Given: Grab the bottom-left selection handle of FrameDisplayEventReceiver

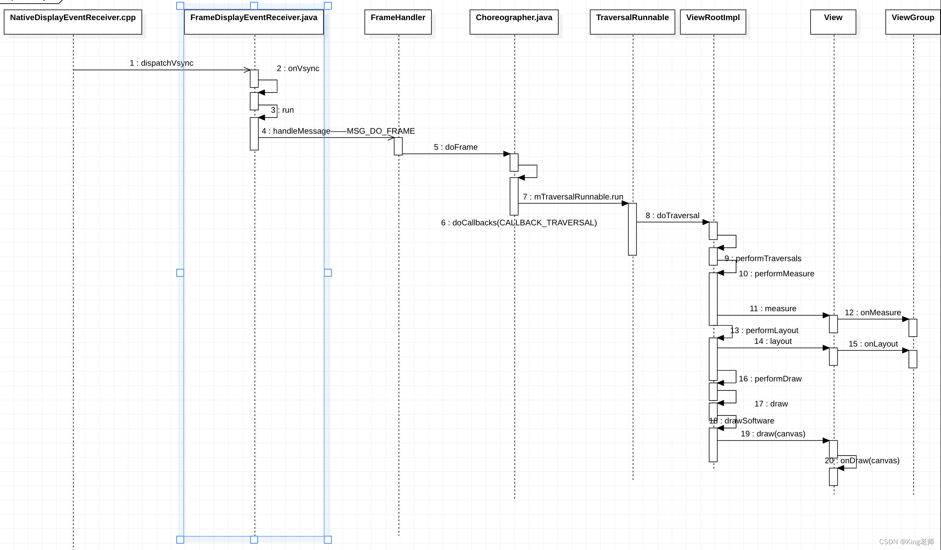Looking at the screenshot, I should pos(180,540).
